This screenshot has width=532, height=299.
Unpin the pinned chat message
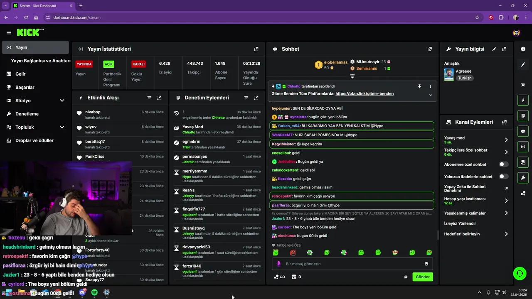coord(419,86)
